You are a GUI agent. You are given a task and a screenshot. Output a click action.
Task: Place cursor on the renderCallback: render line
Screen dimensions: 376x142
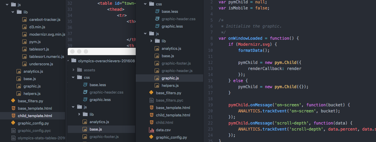(x=274, y=68)
